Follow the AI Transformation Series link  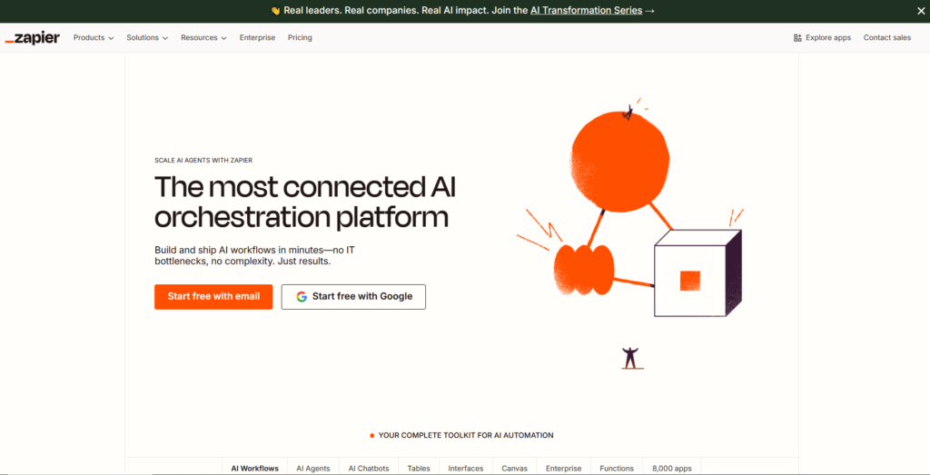pyautogui.click(x=586, y=11)
